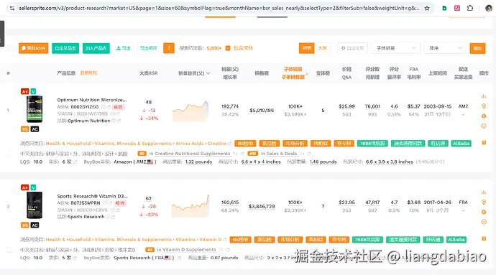Click 1688找货源 tag in Creatine row

pos(372,143)
